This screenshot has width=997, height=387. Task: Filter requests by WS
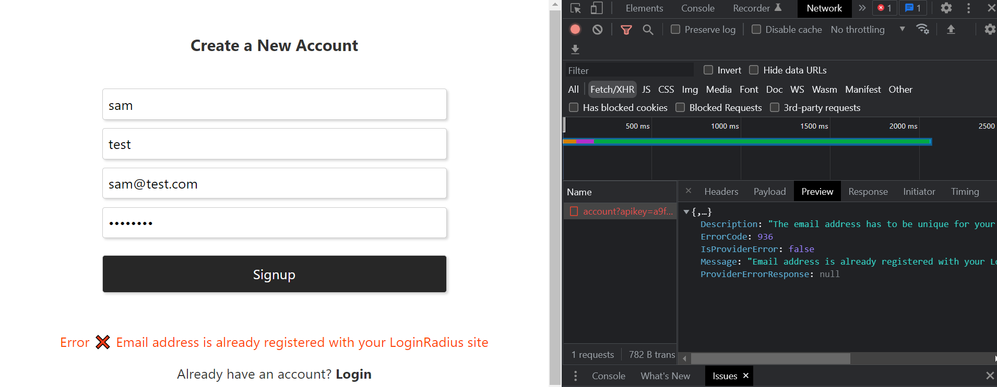(797, 90)
